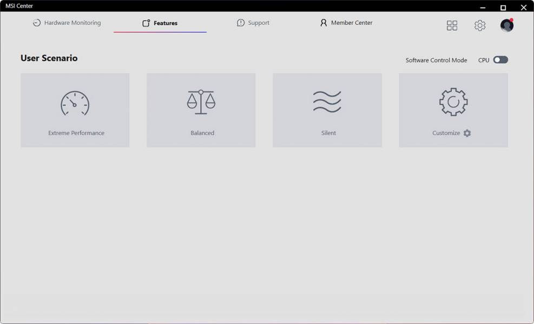Screen dimensions: 534x324
Task: Open settings via small gear beside Customize
Action: pos(467,133)
